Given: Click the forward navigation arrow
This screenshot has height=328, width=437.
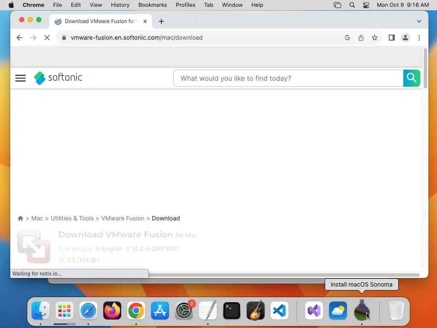Looking at the screenshot, I should 33,38.
